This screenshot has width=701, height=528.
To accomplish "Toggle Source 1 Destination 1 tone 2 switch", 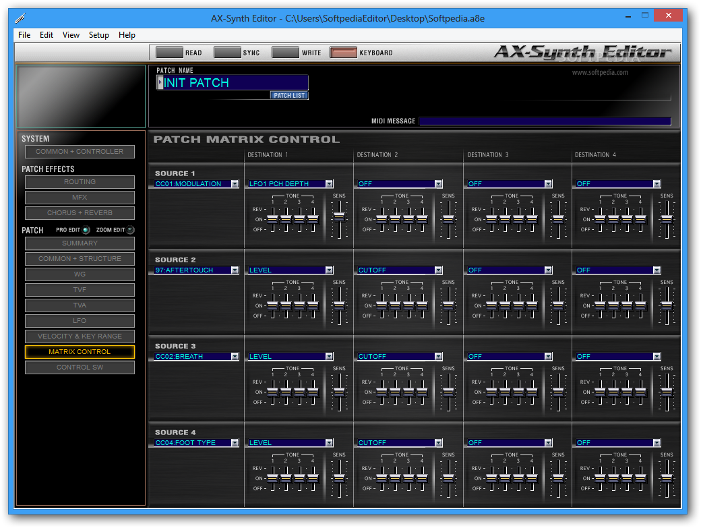I will tap(286, 219).
